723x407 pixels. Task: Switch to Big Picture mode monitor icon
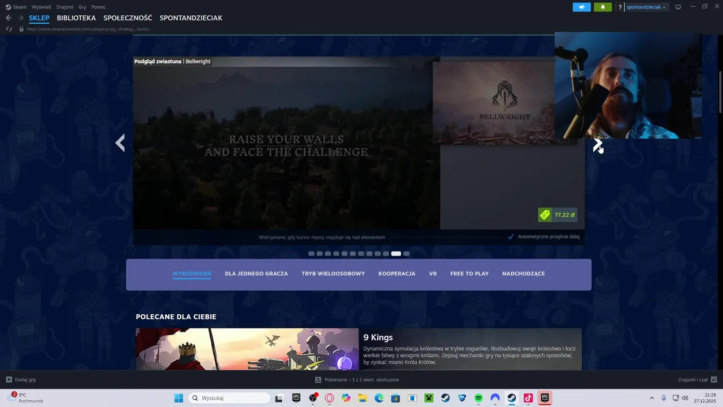coord(678,7)
